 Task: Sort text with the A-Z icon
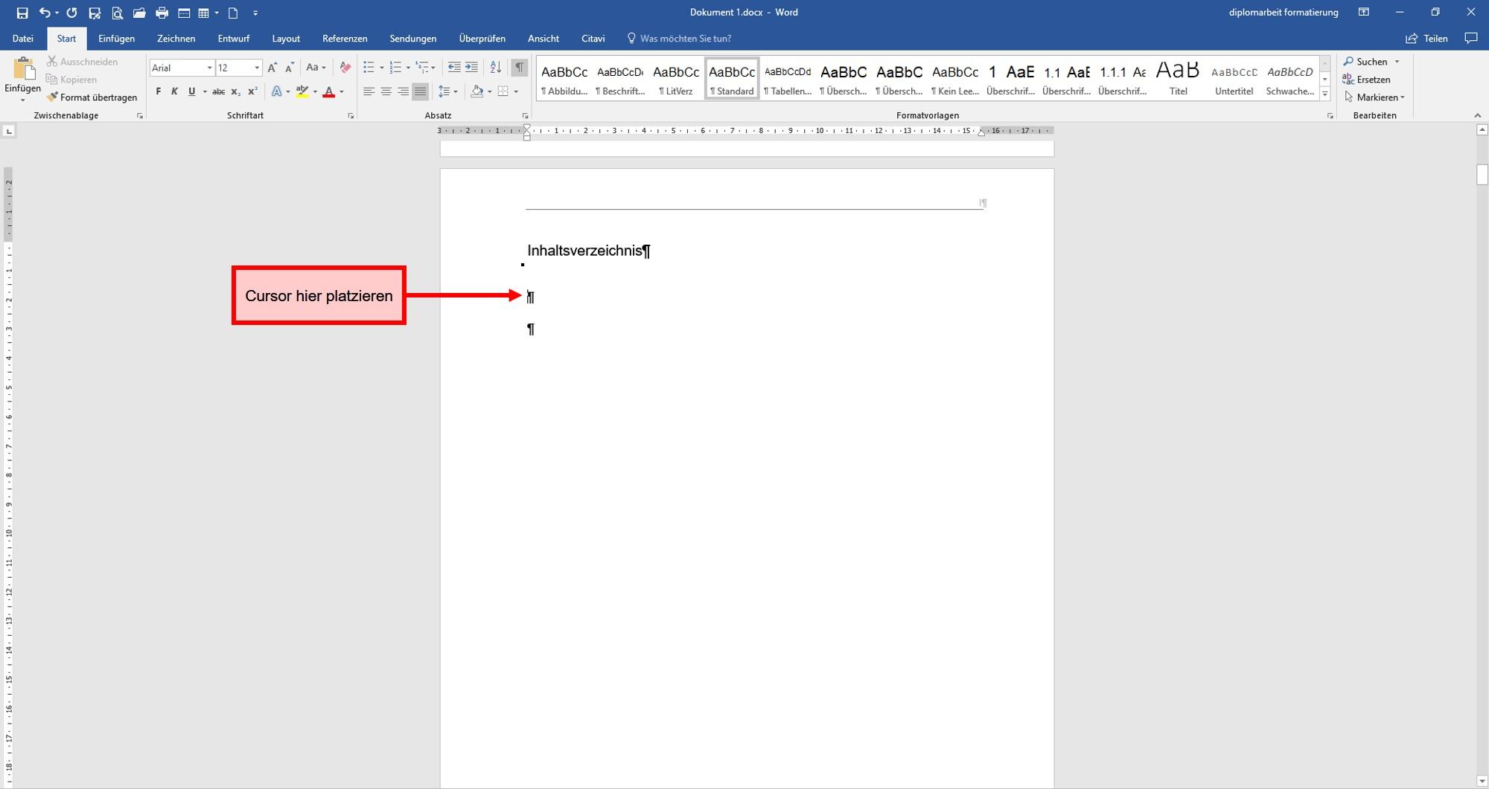click(x=496, y=68)
